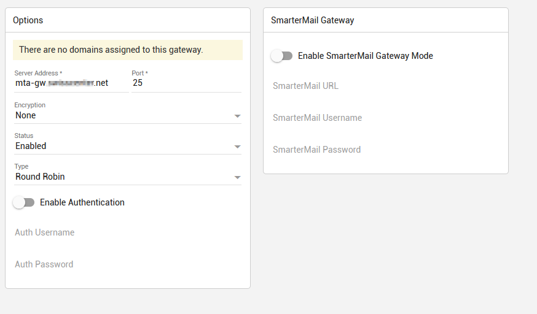Click the Type dropdown arrow icon

pos(237,177)
